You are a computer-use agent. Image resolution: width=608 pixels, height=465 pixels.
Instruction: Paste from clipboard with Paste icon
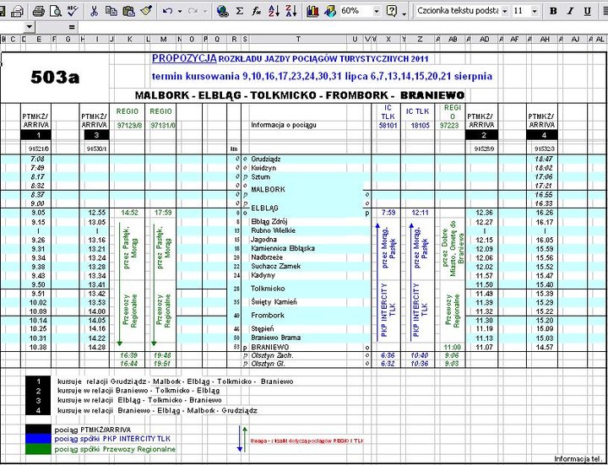[128, 11]
